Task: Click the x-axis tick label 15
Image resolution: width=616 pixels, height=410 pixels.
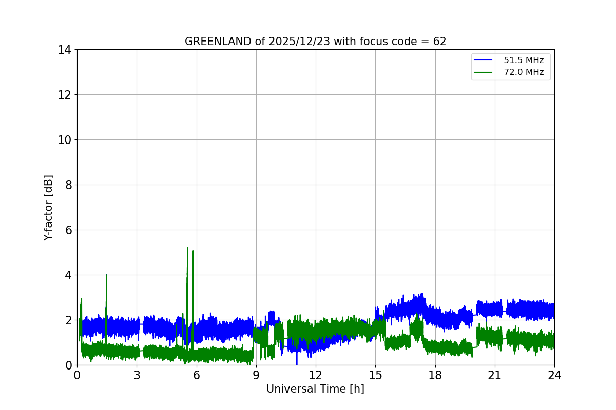Action: click(375, 375)
